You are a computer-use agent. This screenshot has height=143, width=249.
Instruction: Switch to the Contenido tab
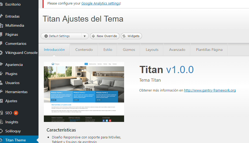pos(84,50)
